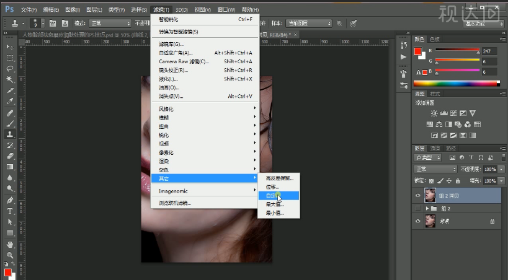This screenshot has width=508, height=280.
Task: Open the collapsed Actions panel play icon
Action: 404,57
